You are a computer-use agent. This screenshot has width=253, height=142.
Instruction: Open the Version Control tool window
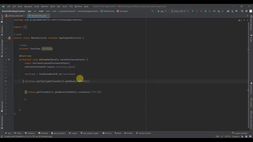point(143,133)
